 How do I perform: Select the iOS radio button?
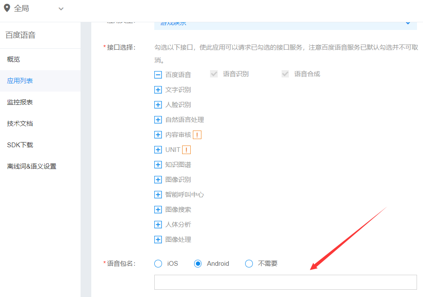coord(158,264)
